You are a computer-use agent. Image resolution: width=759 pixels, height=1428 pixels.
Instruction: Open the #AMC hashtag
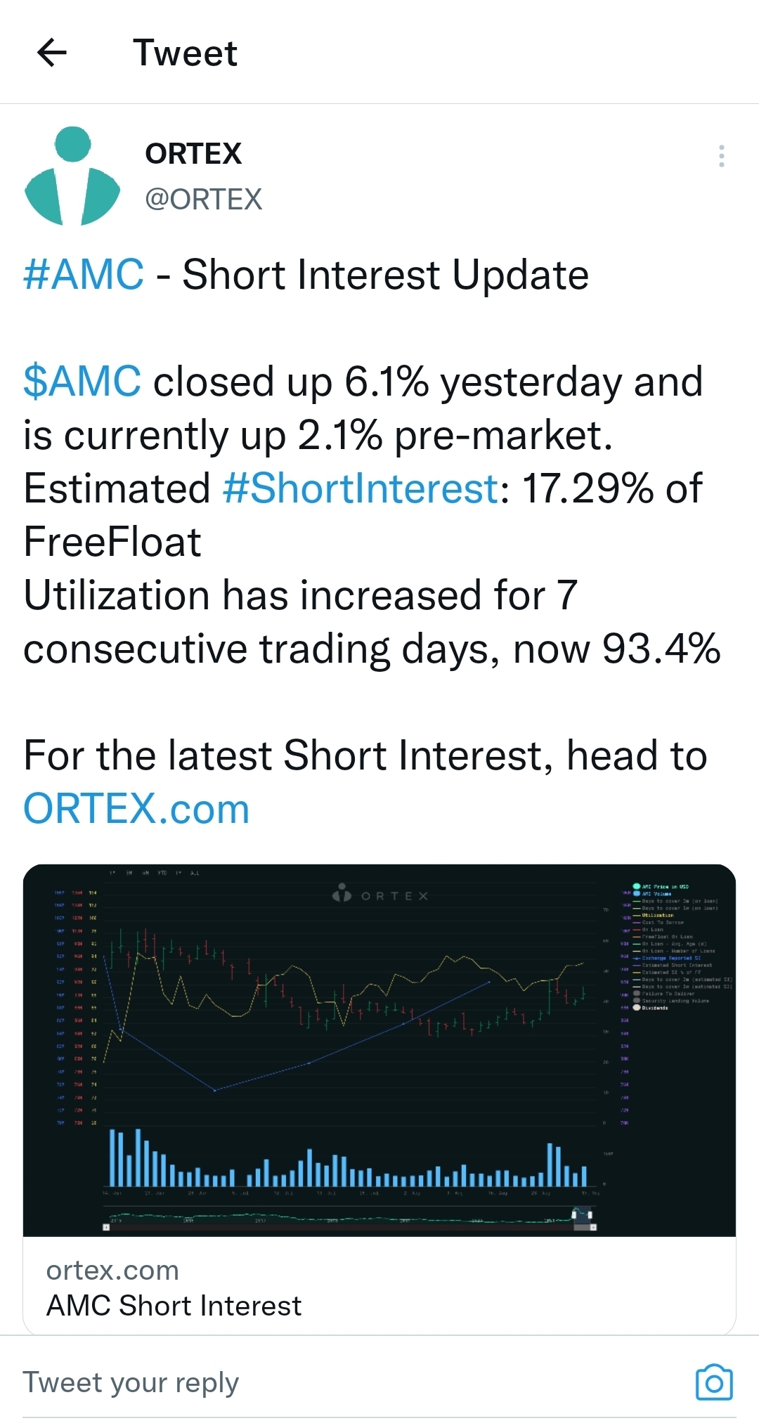click(84, 274)
